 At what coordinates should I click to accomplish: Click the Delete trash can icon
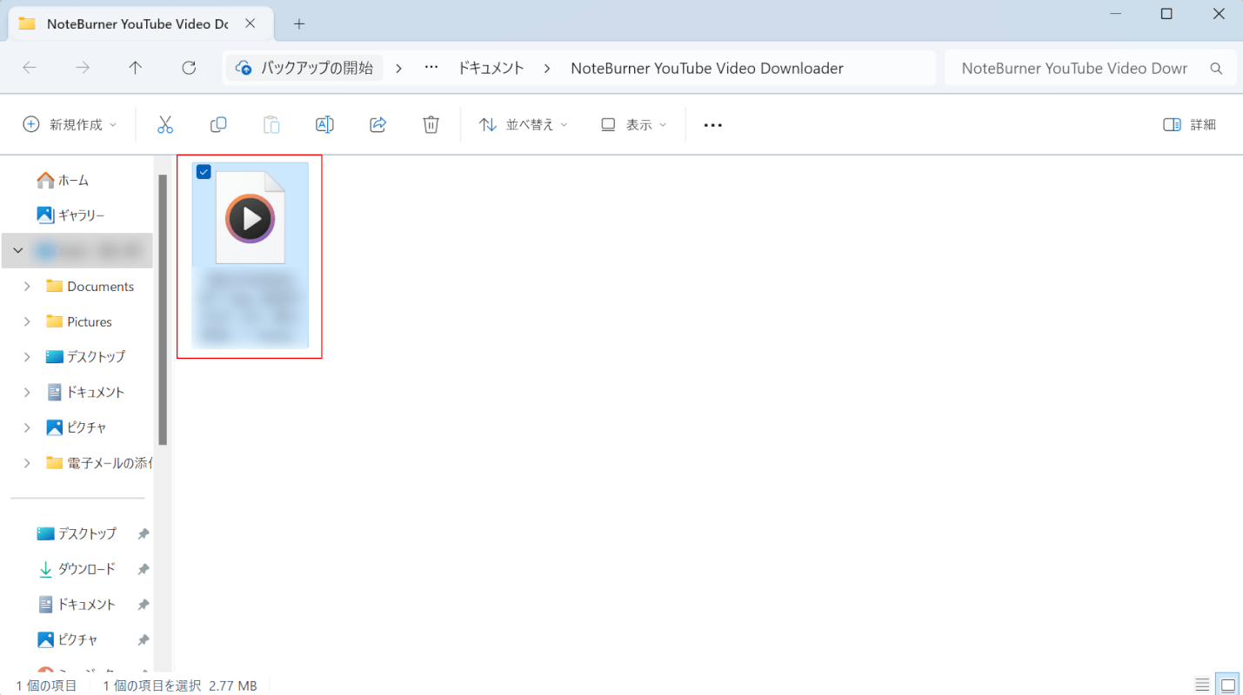[431, 125]
